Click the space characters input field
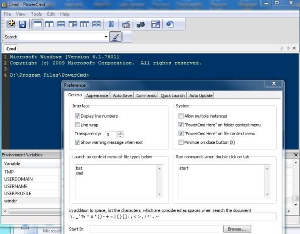 pyautogui.click(x=173, y=217)
